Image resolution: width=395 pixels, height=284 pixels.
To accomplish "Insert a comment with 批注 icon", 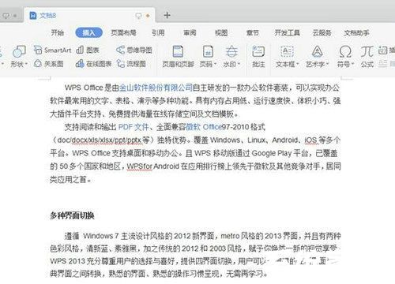I will 258,56.
